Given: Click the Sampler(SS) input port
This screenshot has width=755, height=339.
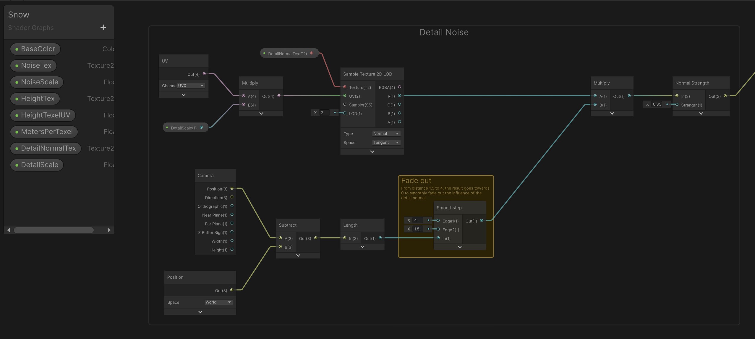Looking at the screenshot, I should coord(345,104).
